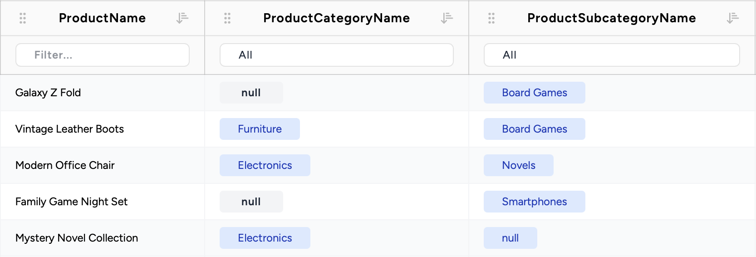Select the Mystery Novel Collection row name
756x257 pixels.
77,238
